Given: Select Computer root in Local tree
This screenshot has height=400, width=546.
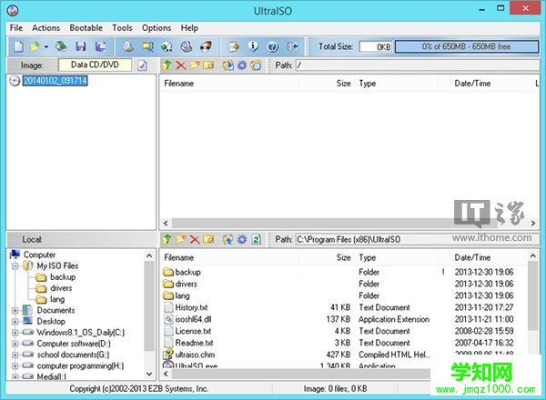Looking at the screenshot, I should tap(39, 255).
